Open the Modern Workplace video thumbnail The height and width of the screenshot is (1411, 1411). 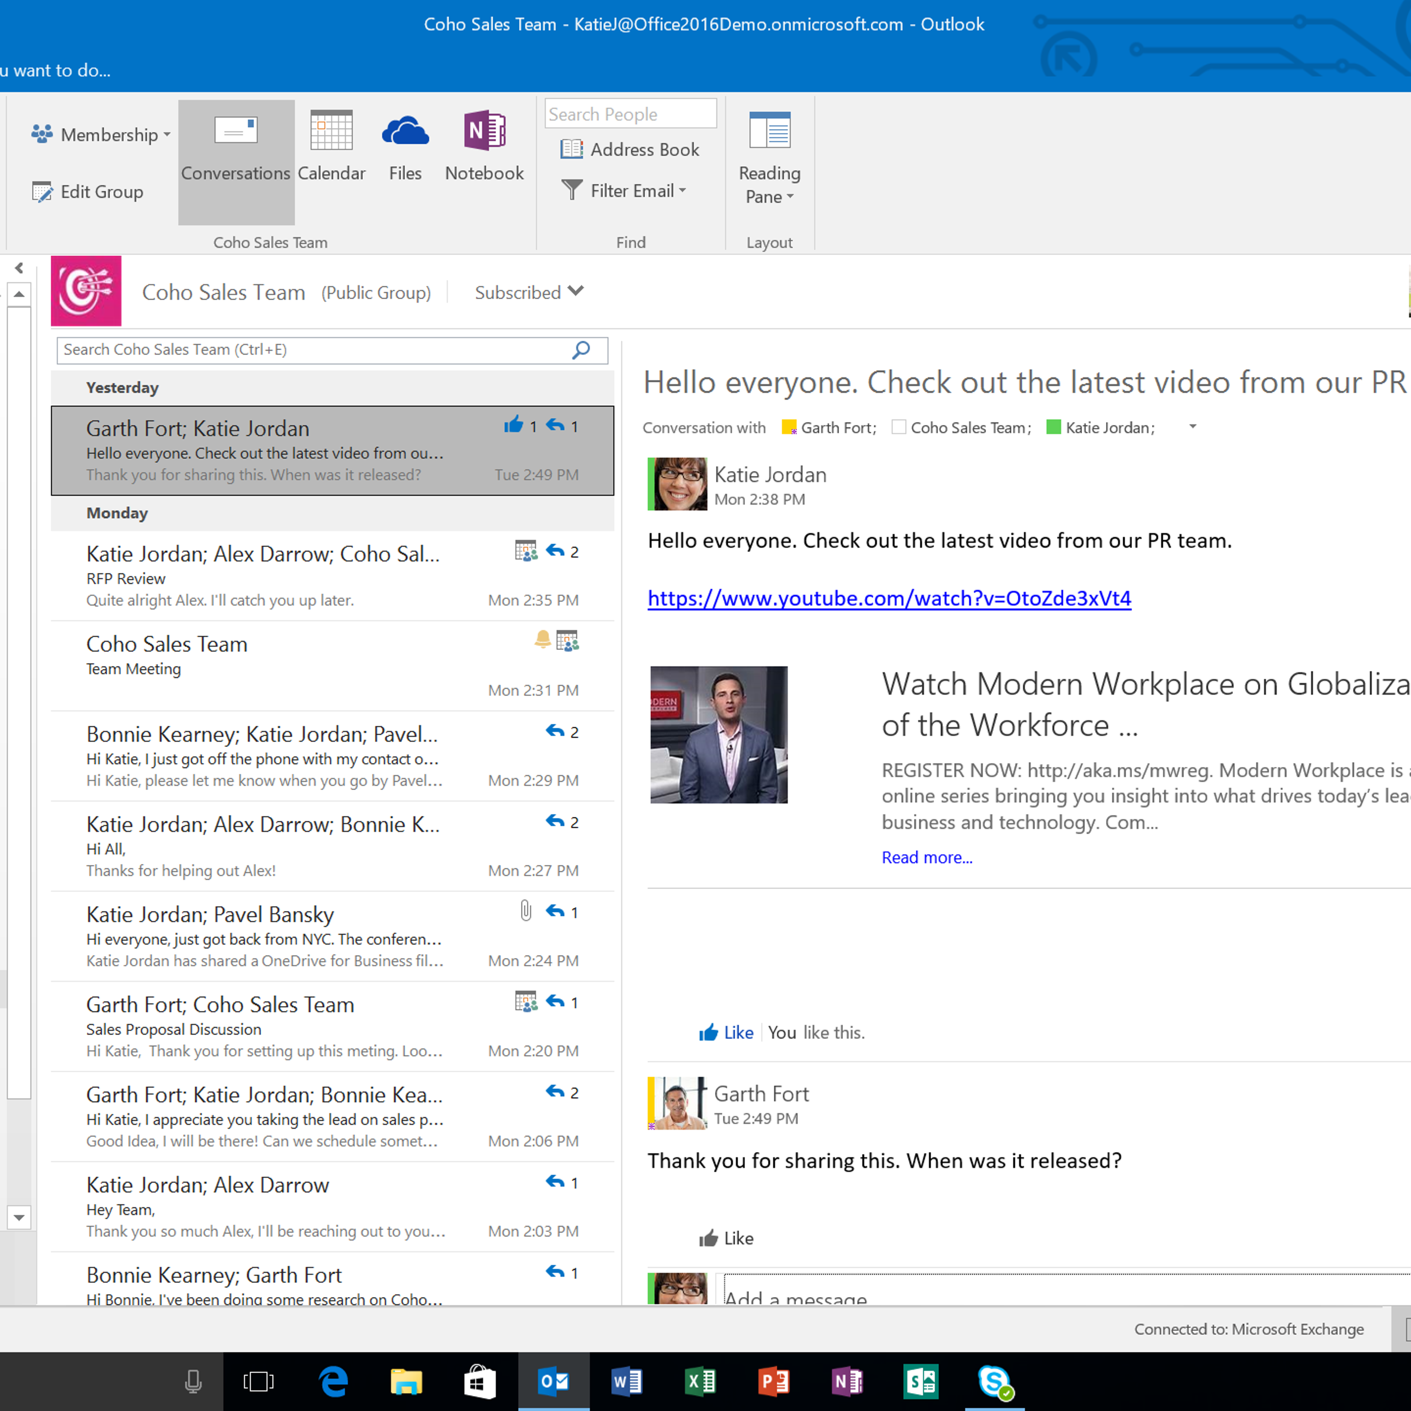719,735
